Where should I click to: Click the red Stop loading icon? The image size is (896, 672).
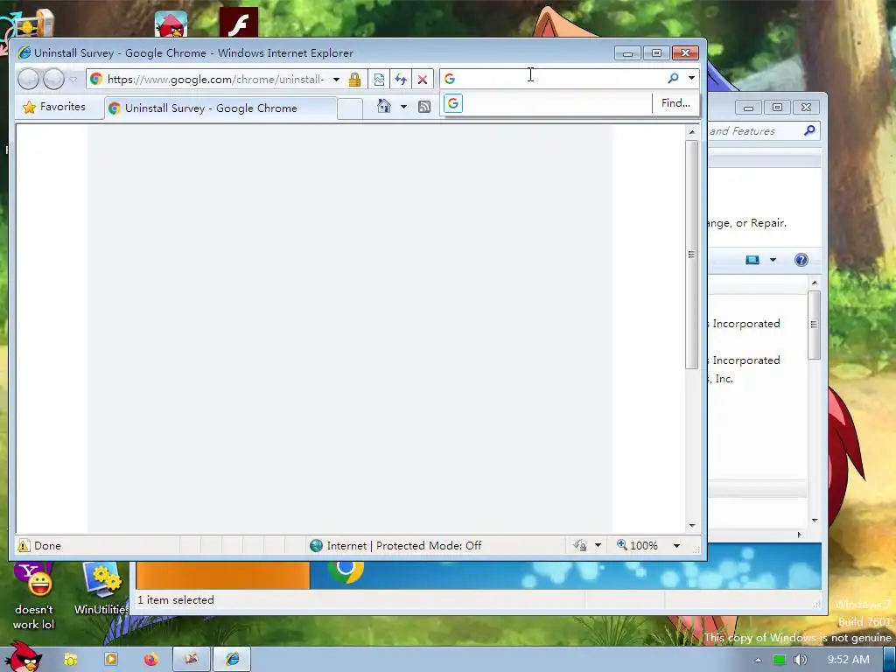coord(423,80)
